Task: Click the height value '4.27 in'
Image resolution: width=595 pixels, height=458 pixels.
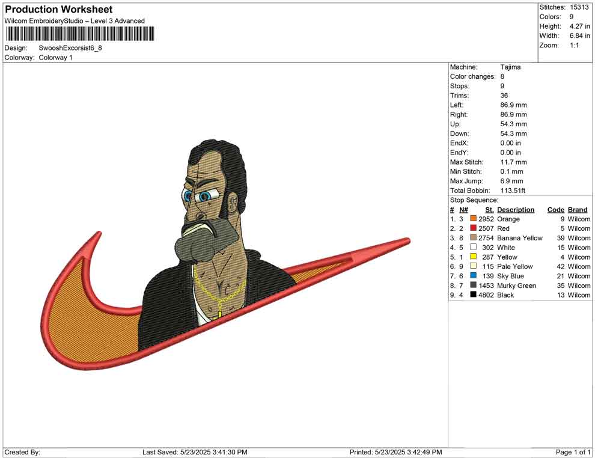Action: click(x=580, y=26)
